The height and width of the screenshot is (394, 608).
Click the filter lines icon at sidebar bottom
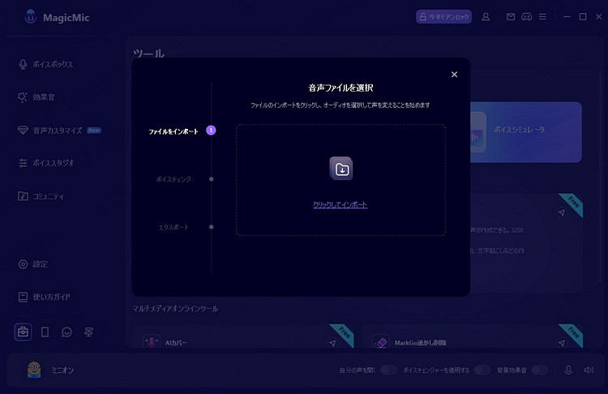coord(89,332)
